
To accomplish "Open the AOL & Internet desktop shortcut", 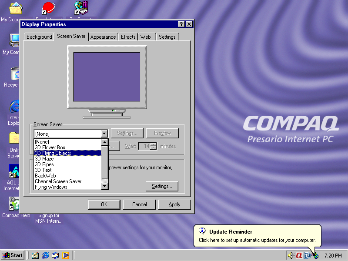I will [14, 171].
